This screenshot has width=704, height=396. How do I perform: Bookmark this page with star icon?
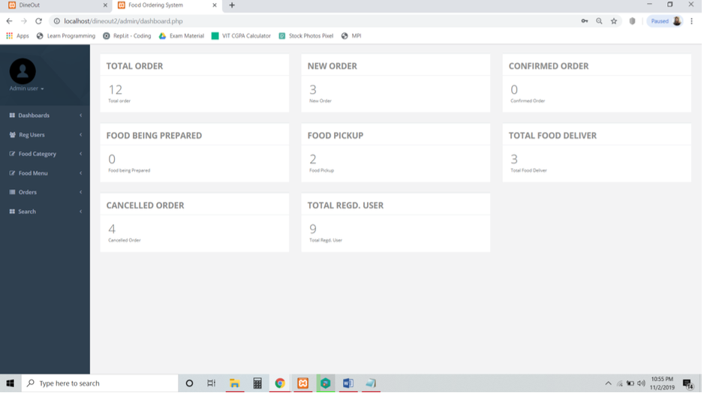[x=615, y=21]
